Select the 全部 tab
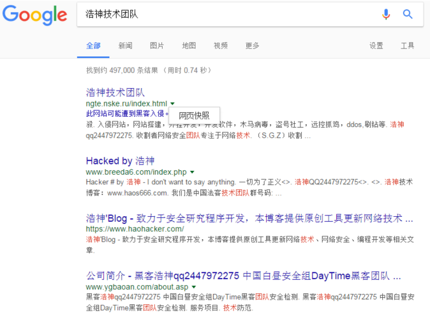Screen dimensions: 430x315 (93, 45)
